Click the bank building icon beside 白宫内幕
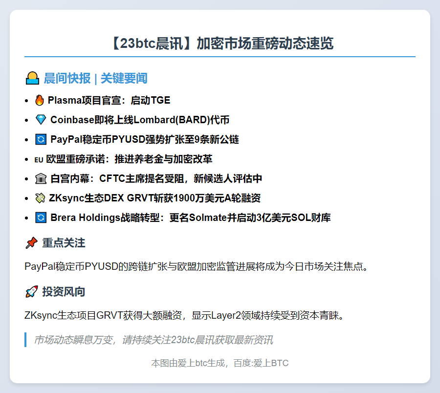The height and width of the screenshot is (393, 440). click(x=41, y=178)
